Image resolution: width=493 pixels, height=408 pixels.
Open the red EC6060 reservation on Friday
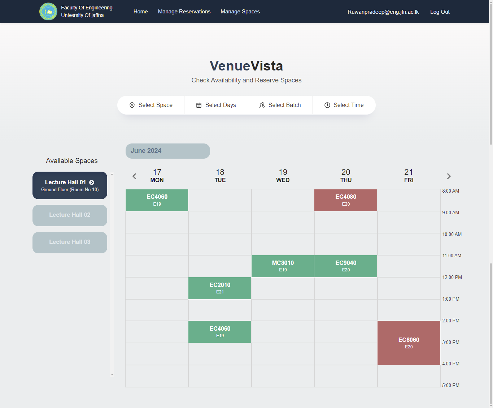pyautogui.click(x=409, y=343)
